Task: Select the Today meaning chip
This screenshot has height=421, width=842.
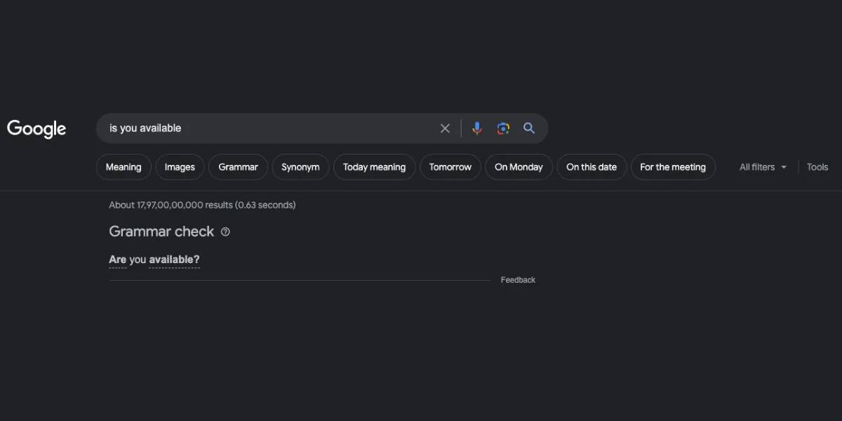Action: (x=374, y=167)
